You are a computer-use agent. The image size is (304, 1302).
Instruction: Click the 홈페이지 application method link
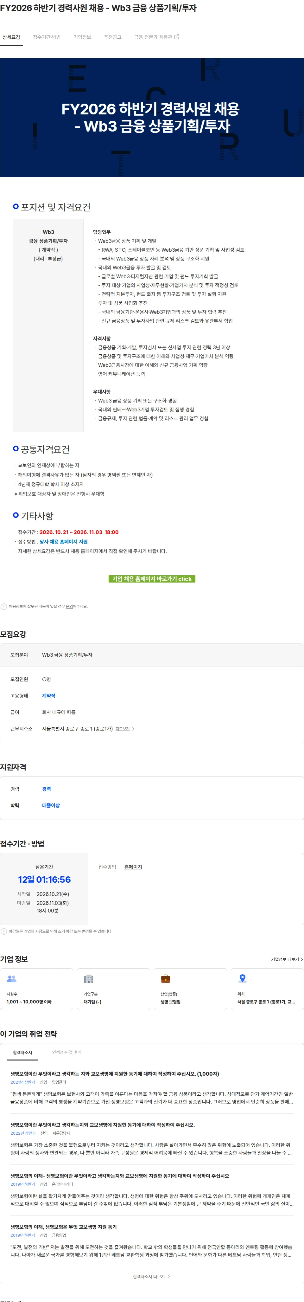click(x=133, y=867)
